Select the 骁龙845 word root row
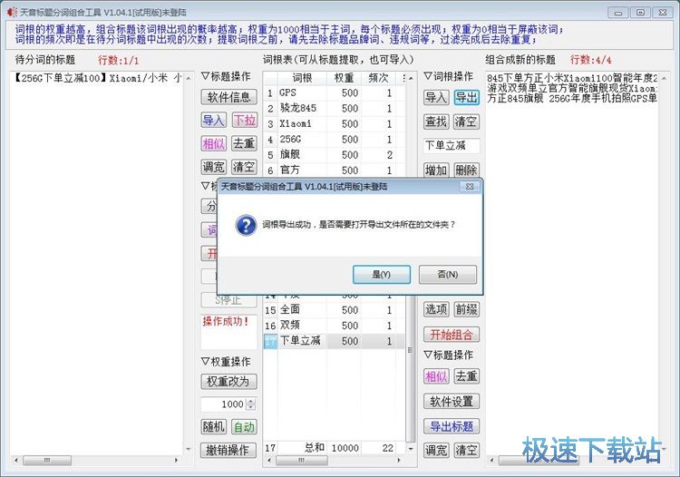 pos(335,109)
